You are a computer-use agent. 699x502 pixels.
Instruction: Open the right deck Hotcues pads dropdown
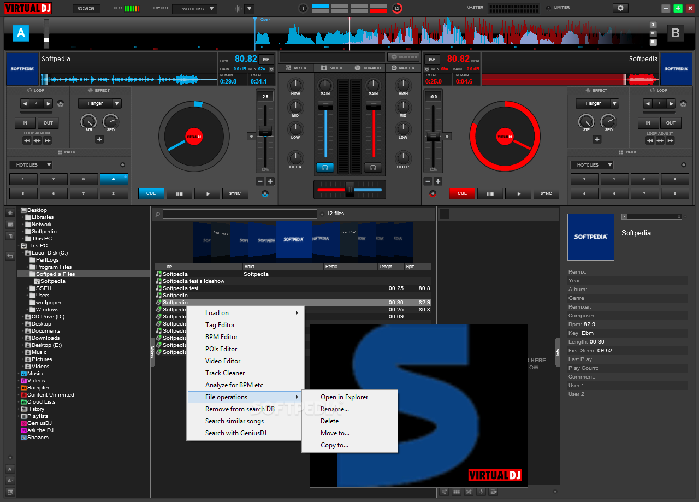592,165
